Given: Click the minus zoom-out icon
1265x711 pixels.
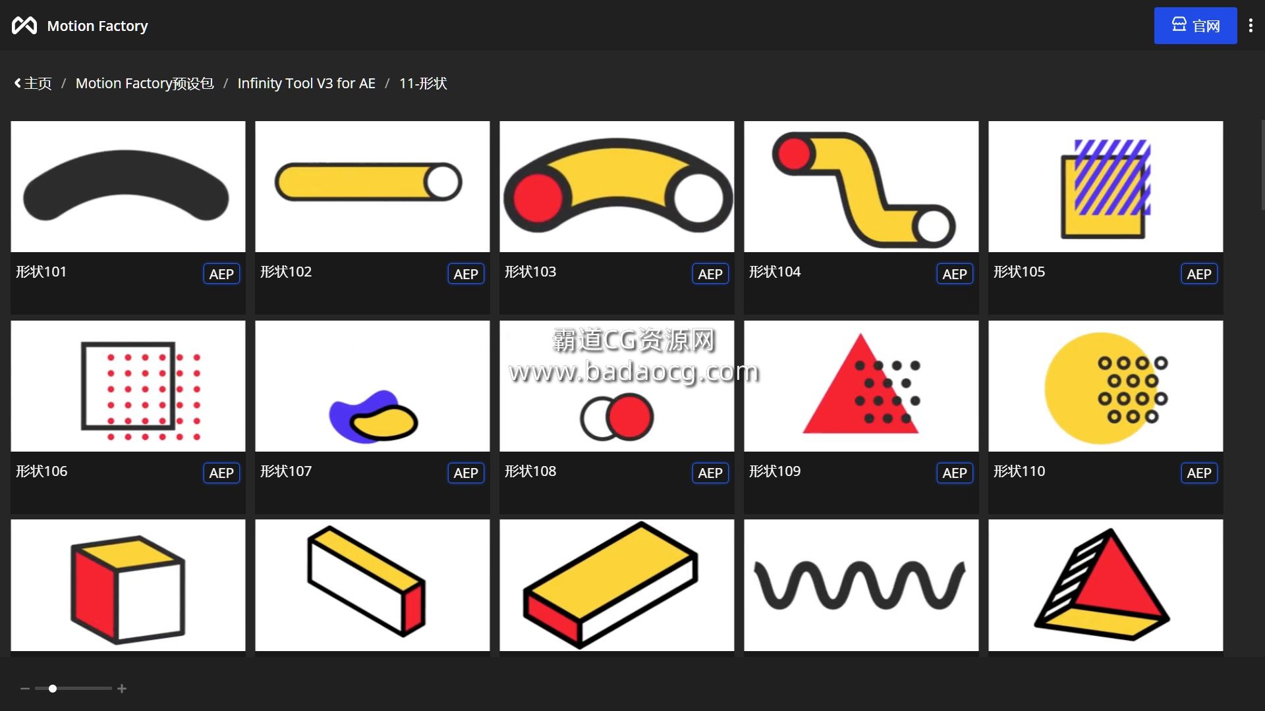Looking at the screenshot, I should pos(25,689).
